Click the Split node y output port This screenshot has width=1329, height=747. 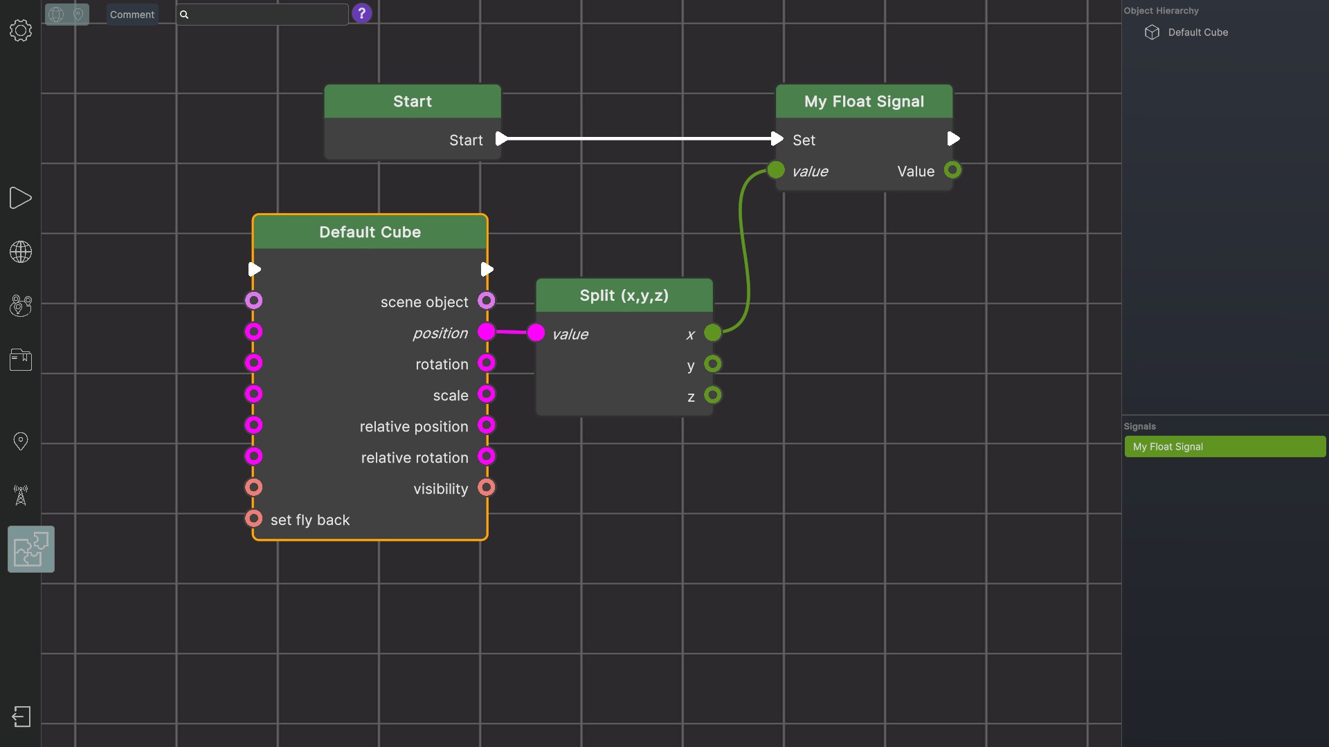[x=713, y=364]
